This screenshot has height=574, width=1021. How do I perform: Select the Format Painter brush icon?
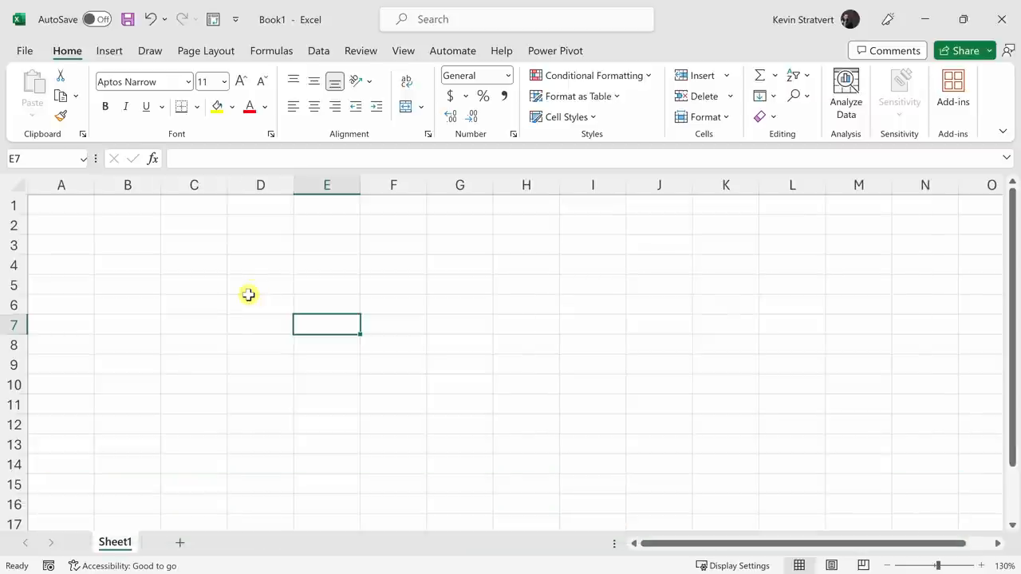(61, 116)
